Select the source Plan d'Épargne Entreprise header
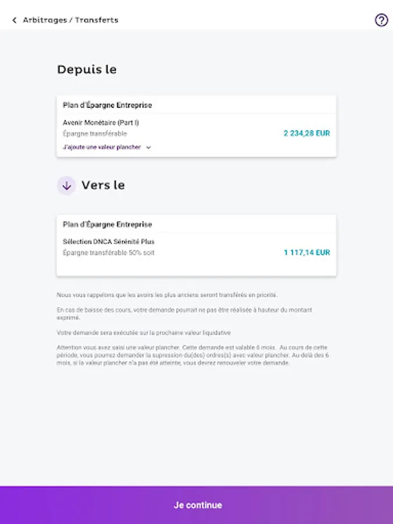The image size is (393, 524). pos(107,105)
